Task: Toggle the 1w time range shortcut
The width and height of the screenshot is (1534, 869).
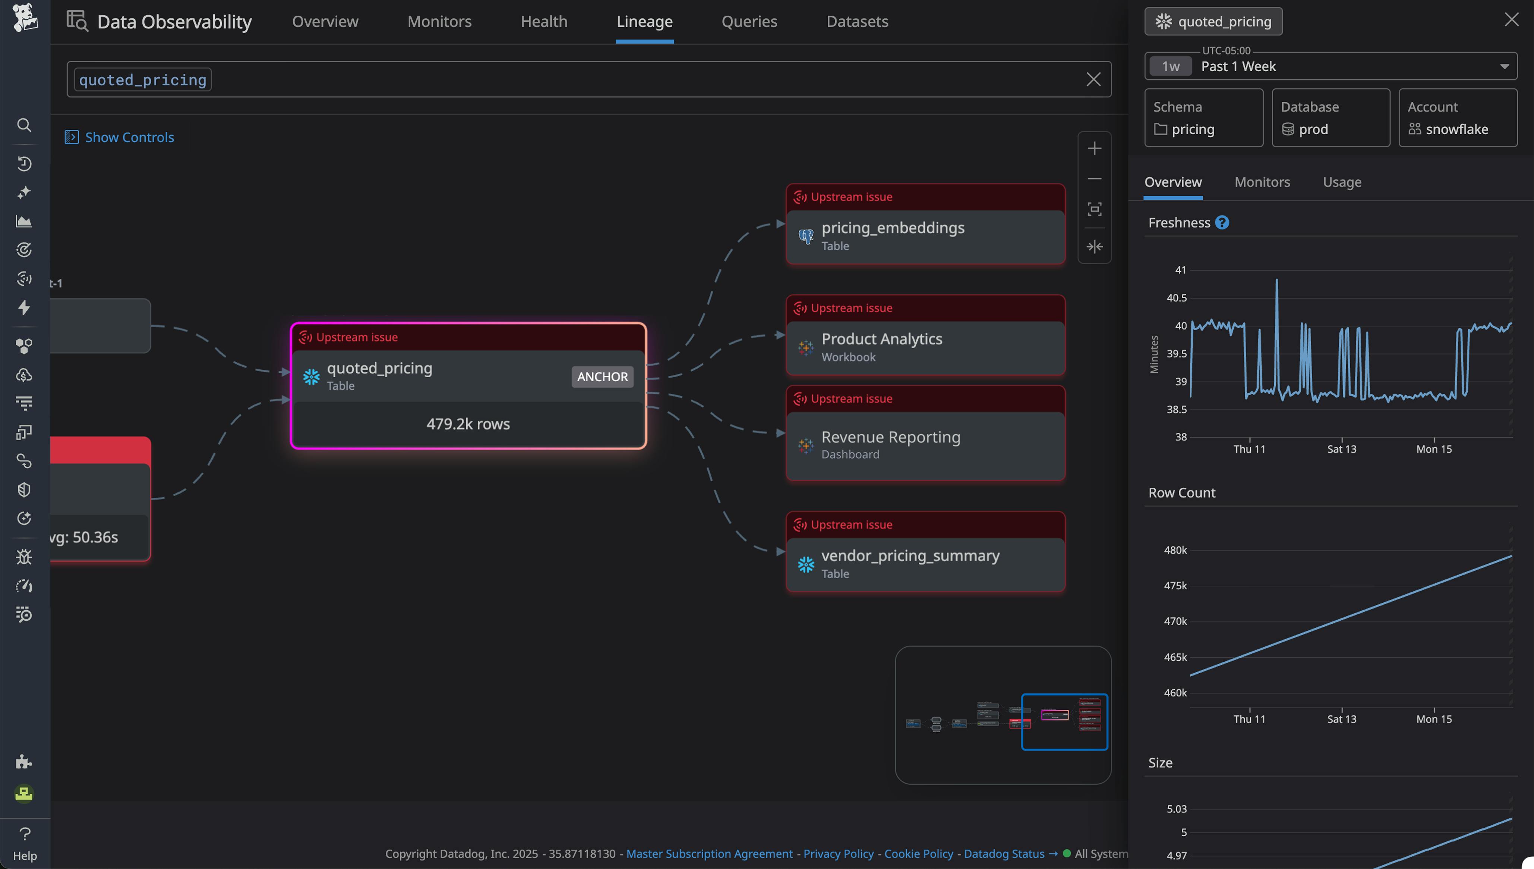Action: [1170, 66]
